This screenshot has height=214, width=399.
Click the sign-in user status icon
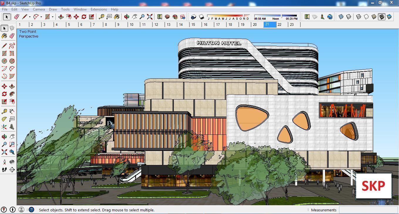pos(21,210)
